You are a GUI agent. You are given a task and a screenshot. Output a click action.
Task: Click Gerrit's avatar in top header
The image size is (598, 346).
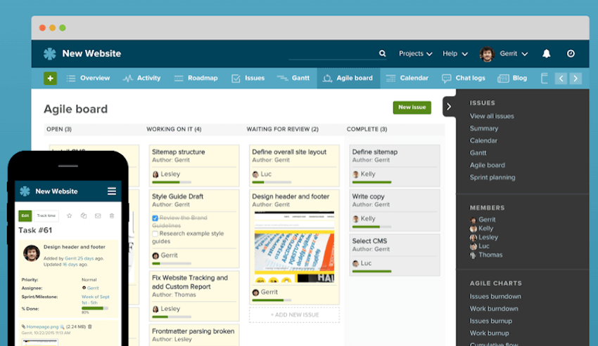(x=487, y=54)
